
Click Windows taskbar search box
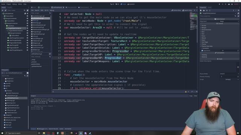(21, 133)
